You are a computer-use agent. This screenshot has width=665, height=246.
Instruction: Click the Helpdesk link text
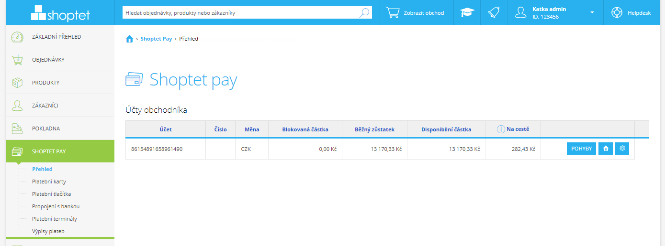point(639,13)
